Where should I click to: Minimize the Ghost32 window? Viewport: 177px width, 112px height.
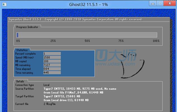click(153, 3)
